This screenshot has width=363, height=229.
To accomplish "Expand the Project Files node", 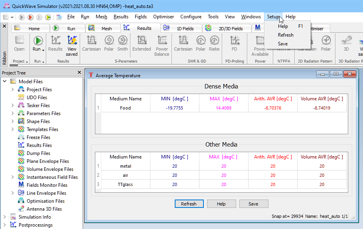I will (13, 90).
